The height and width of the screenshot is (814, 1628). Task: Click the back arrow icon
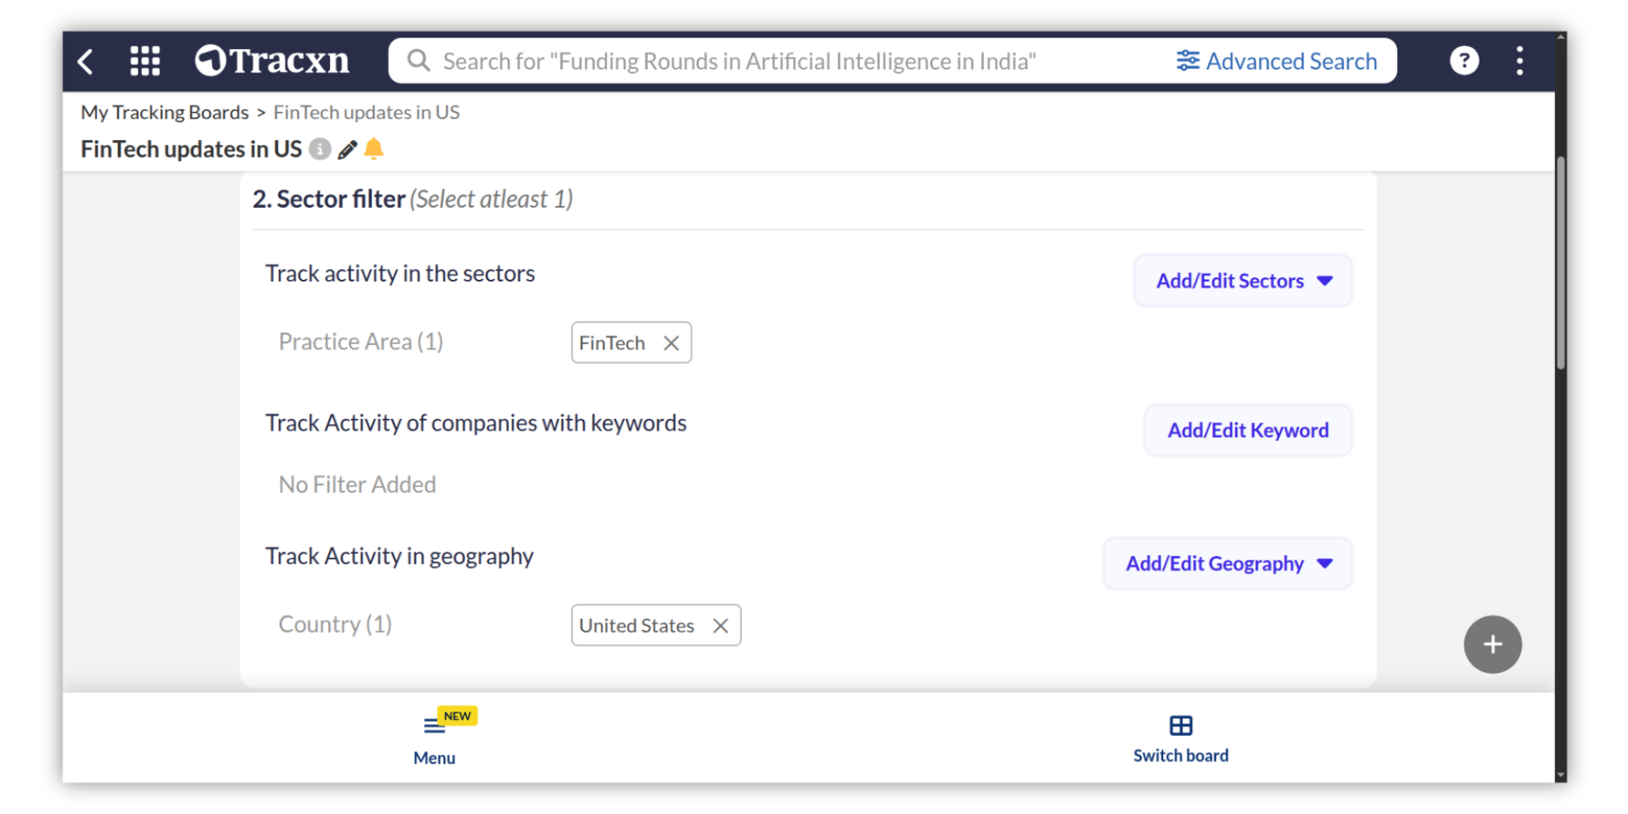86,61
